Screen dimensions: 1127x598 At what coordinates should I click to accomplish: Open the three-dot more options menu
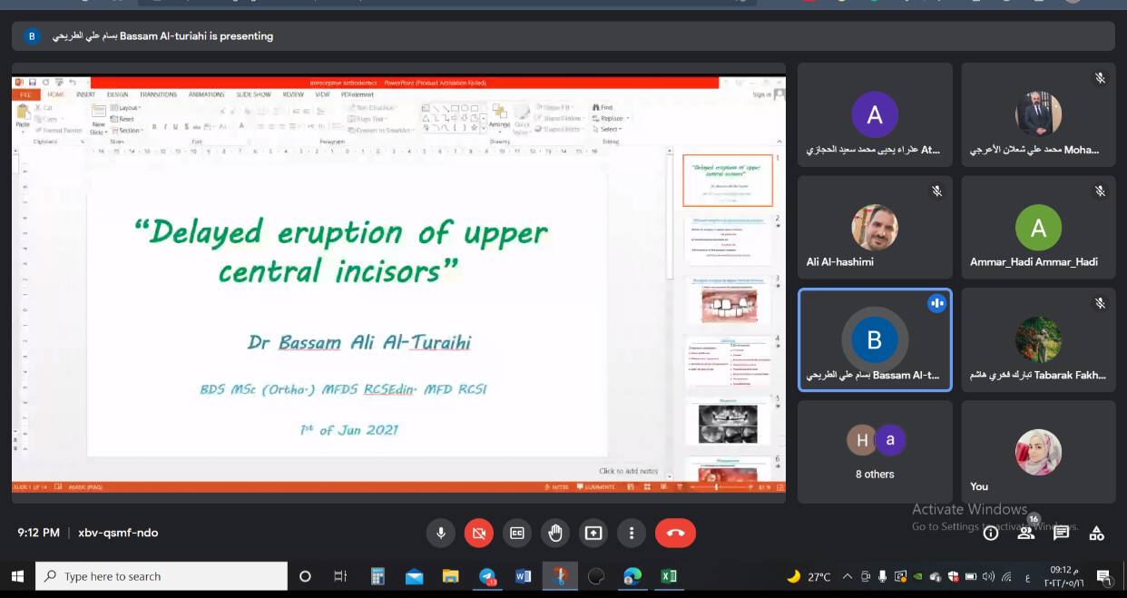click(632, 533)
